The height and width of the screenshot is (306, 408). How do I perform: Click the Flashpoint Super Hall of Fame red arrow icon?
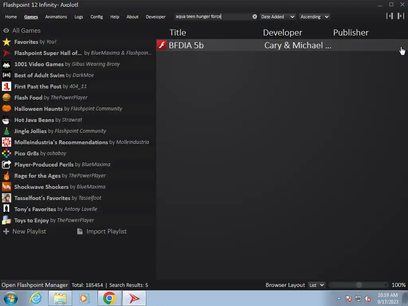[x=6, y=53]
